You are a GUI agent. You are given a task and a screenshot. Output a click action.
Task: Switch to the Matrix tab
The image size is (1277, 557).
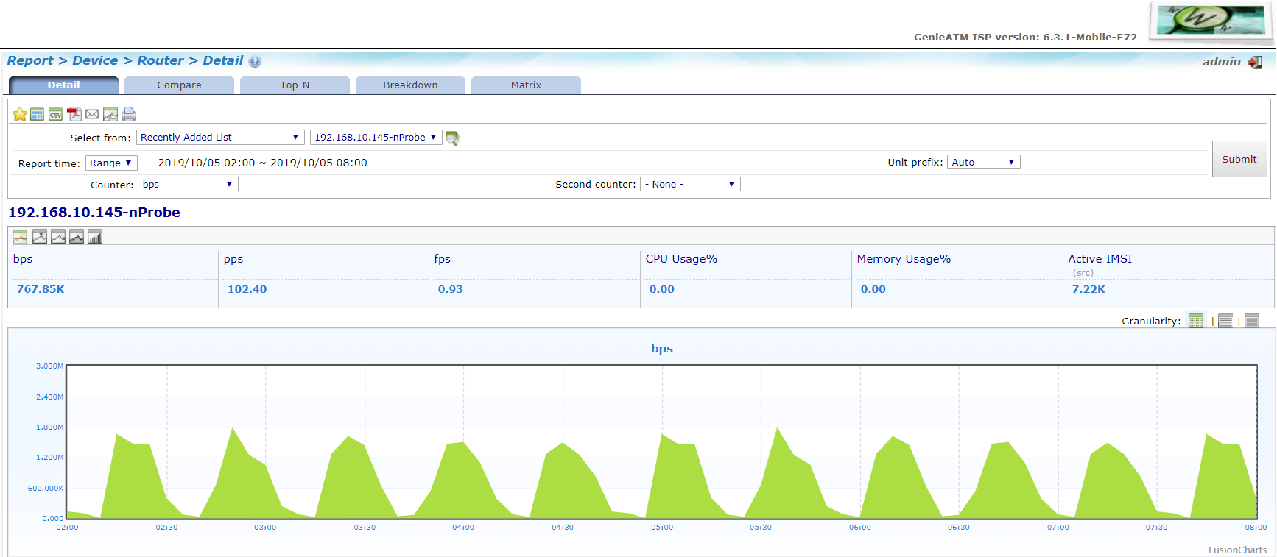coord(526,85)
